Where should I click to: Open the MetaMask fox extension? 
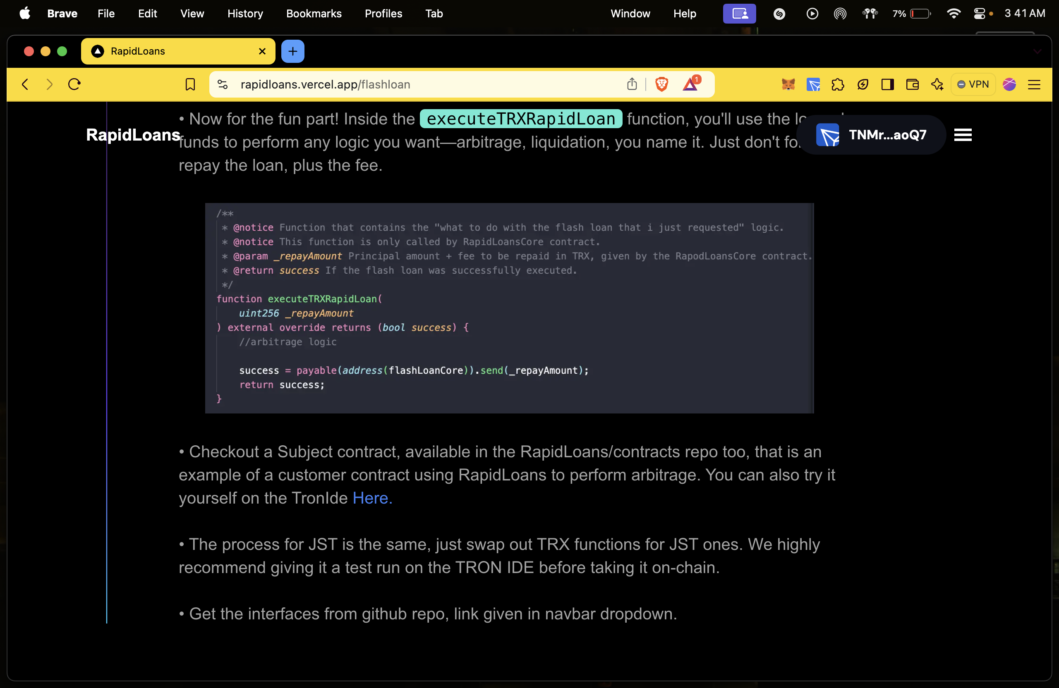788,84
